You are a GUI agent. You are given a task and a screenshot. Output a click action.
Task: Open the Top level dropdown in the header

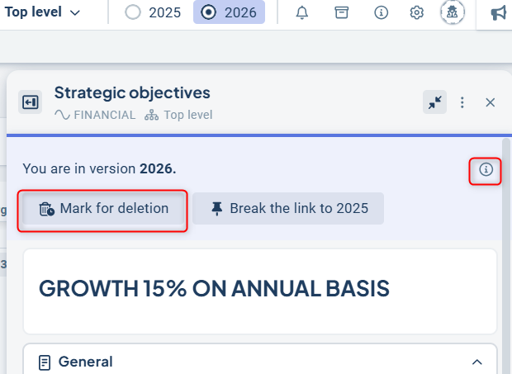pos(43,12)
